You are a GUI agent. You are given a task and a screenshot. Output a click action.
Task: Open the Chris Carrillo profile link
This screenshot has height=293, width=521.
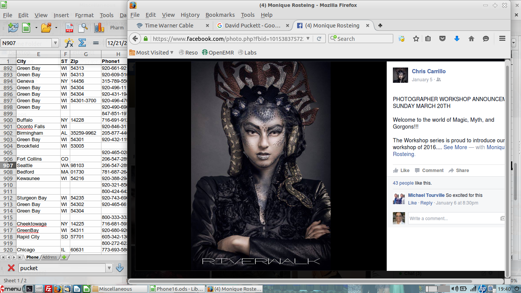429,71
